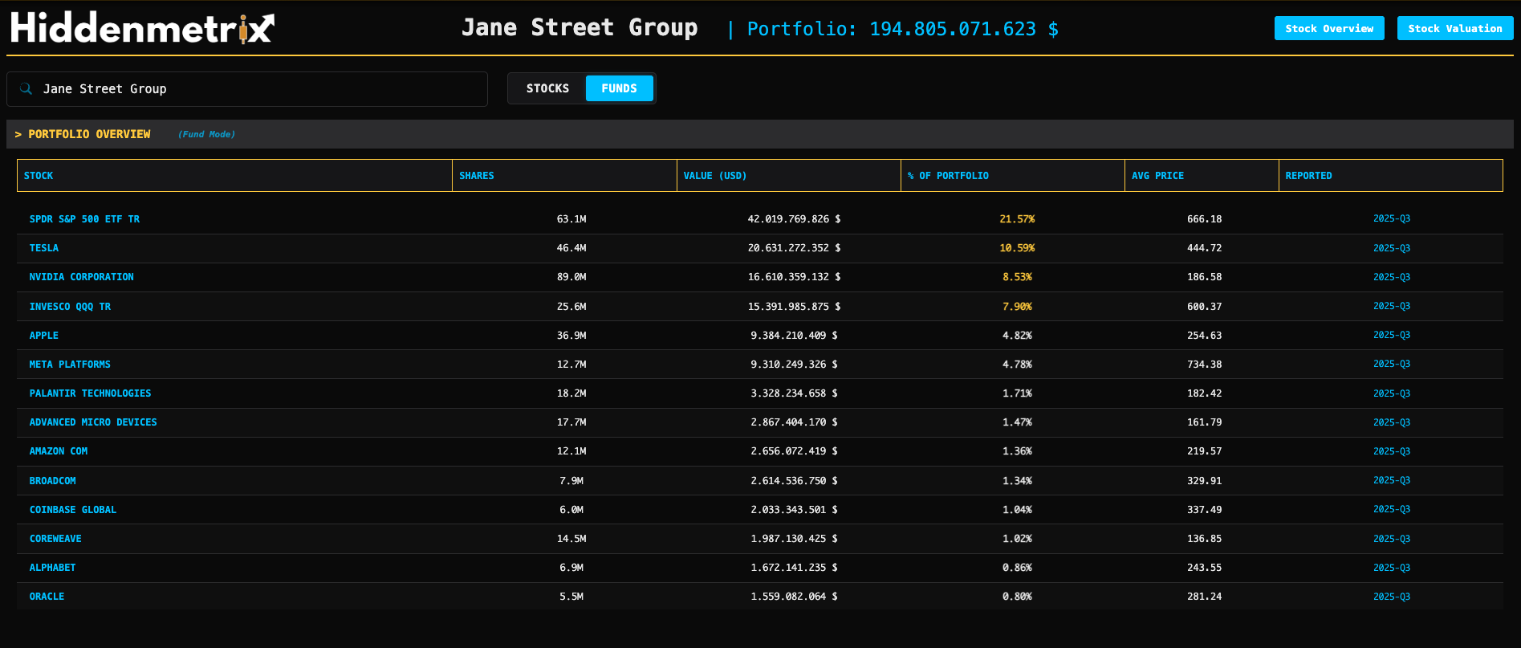Click the Coinbase Global stock link
Viewport: 1521px width, 648px height.
[73, 510]
